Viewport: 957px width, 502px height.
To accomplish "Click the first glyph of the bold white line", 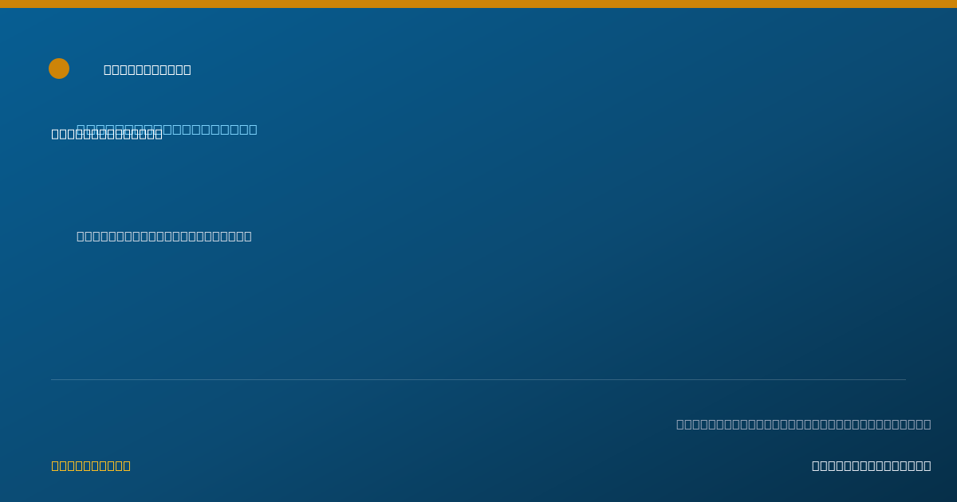I will [x=56, y=134].
